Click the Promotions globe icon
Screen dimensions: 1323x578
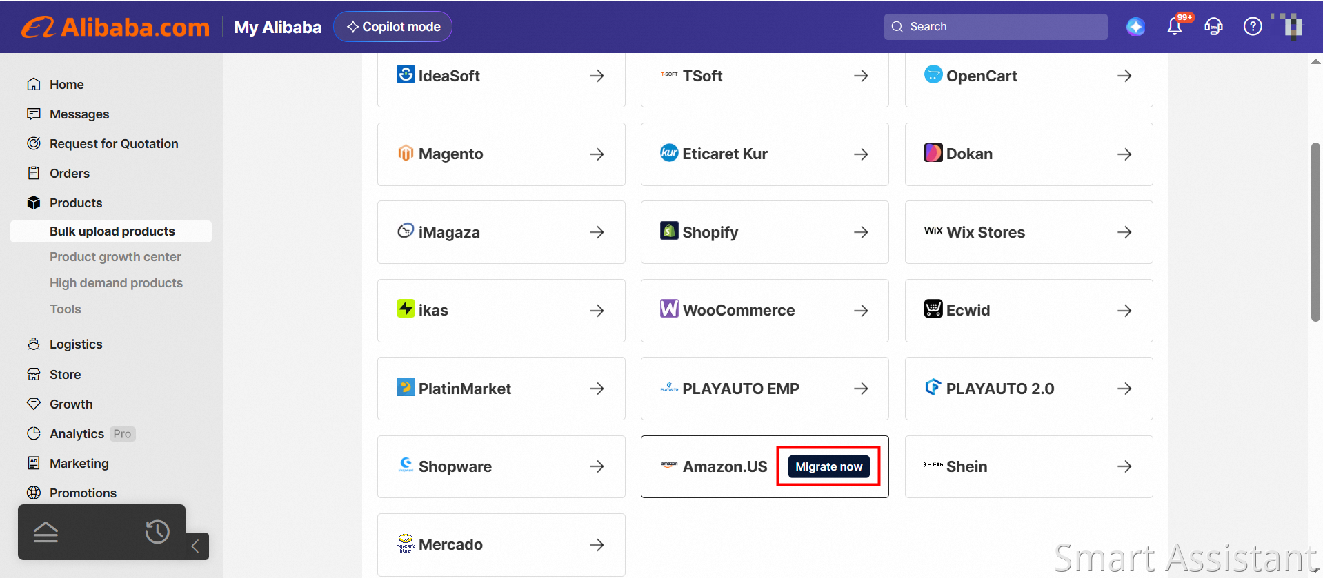pyautogui.click(x=33, y=493)
